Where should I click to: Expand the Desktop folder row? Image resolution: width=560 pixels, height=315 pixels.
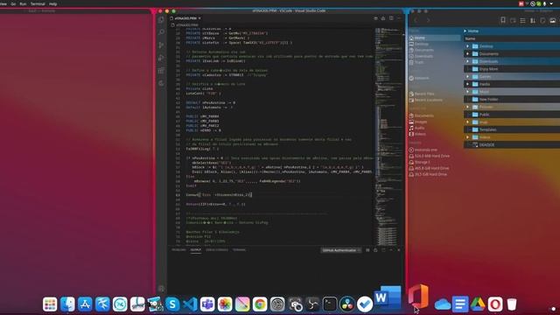467,46
